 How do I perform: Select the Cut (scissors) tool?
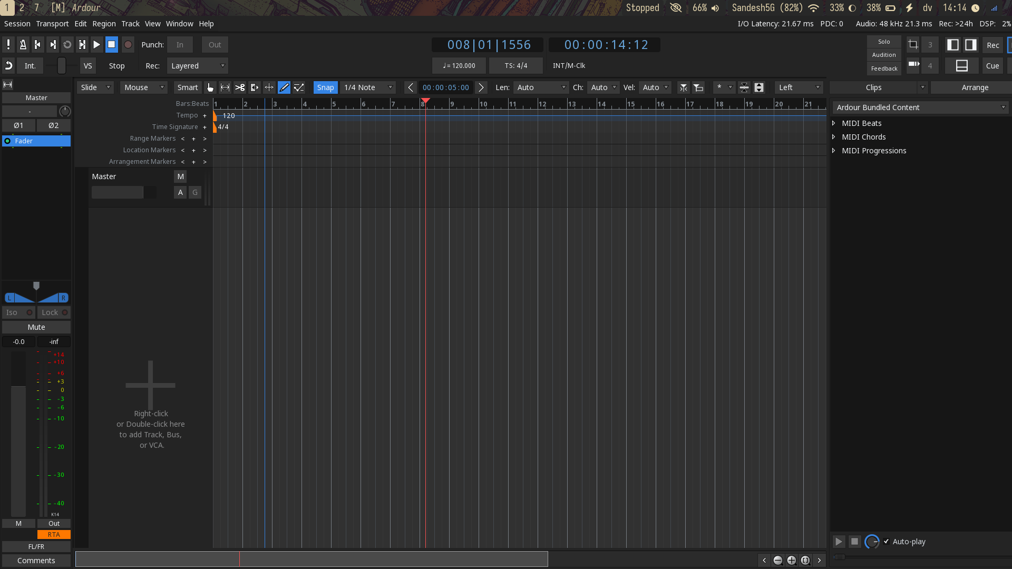point(240,87)
